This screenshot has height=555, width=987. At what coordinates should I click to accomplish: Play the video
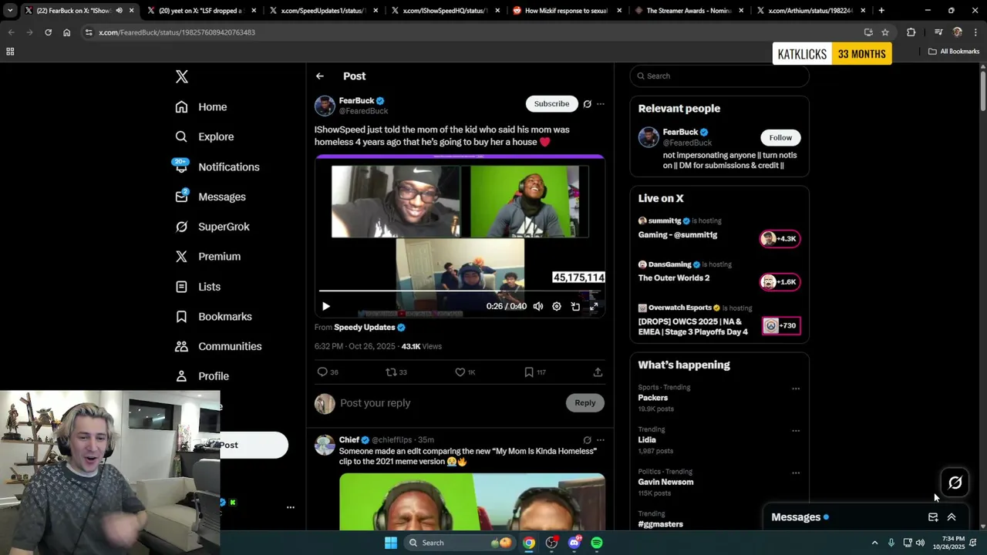[x=326, y=307]
